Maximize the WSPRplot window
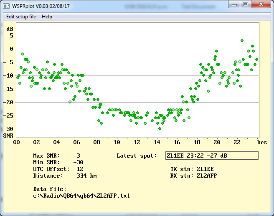 (245, 4)
